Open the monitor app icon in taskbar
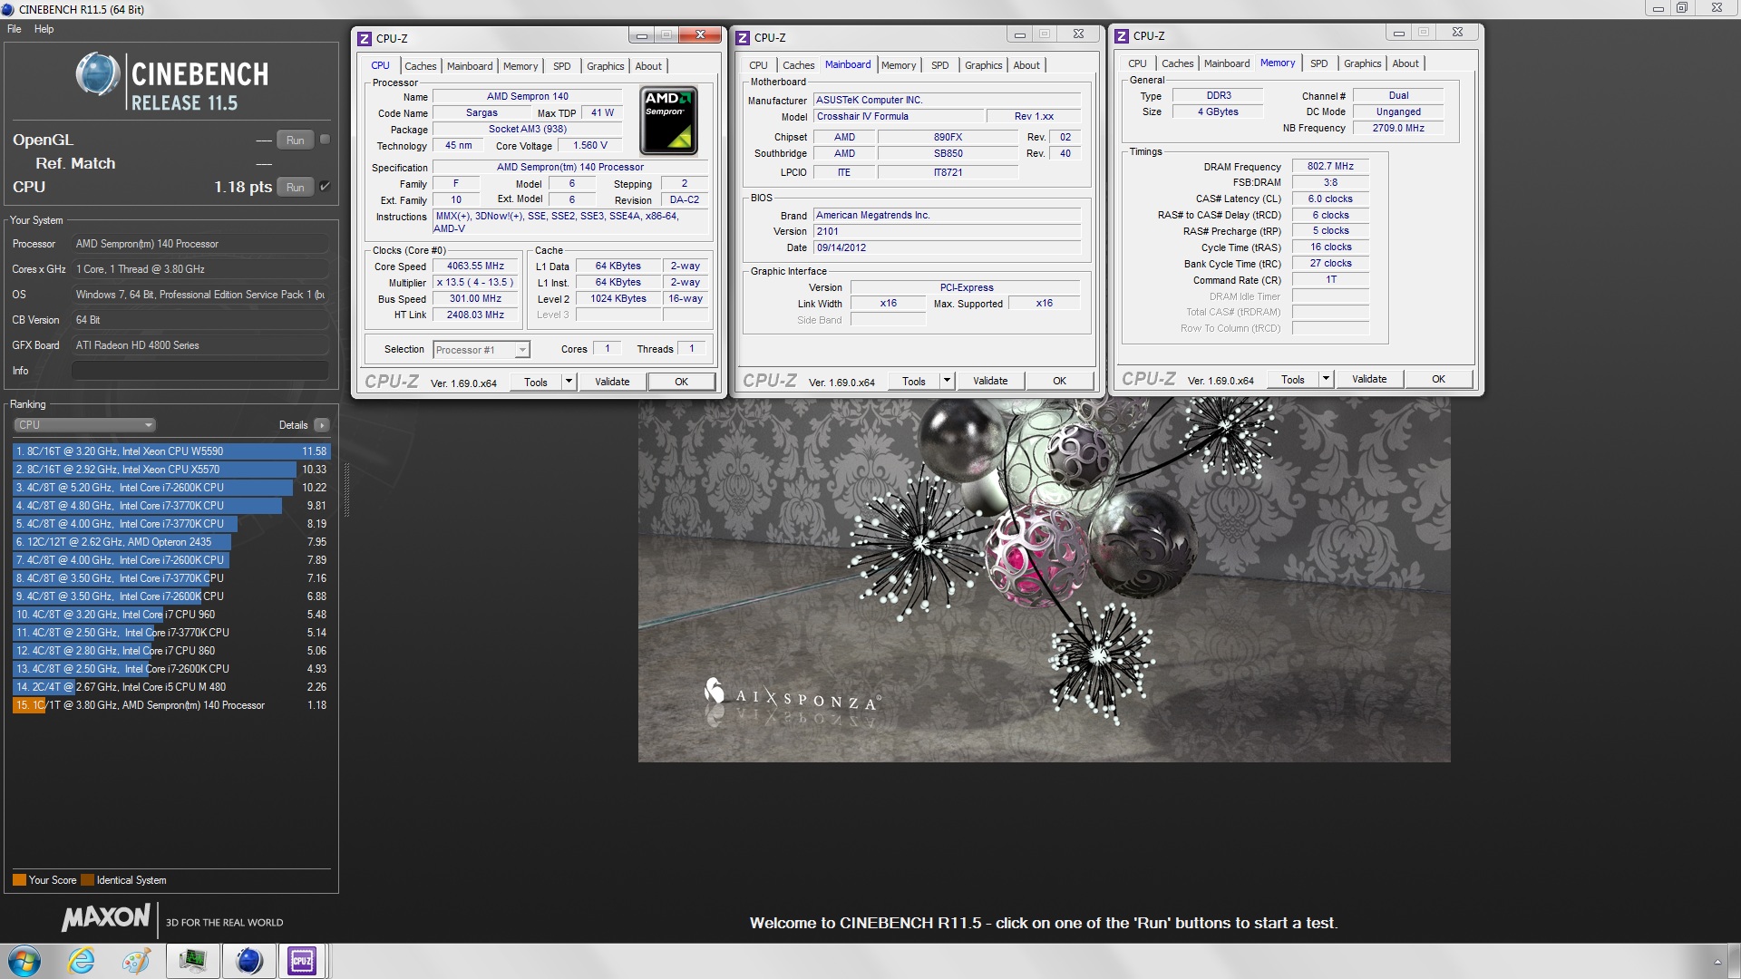Viewport: 1741px width, 979px height. click(192, 961)
